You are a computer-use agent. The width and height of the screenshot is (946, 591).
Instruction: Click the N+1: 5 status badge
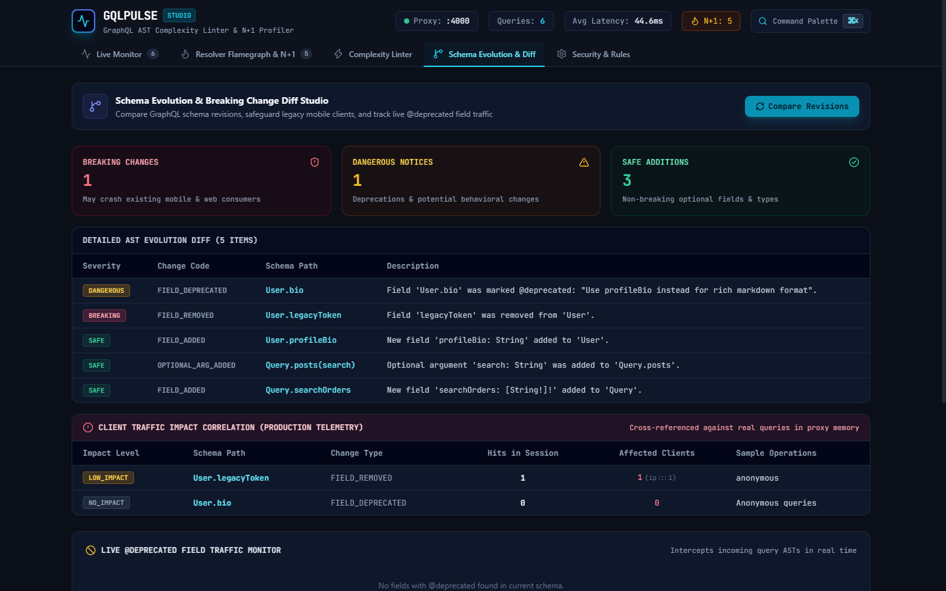pyautogui.click(x=711, y=21)
